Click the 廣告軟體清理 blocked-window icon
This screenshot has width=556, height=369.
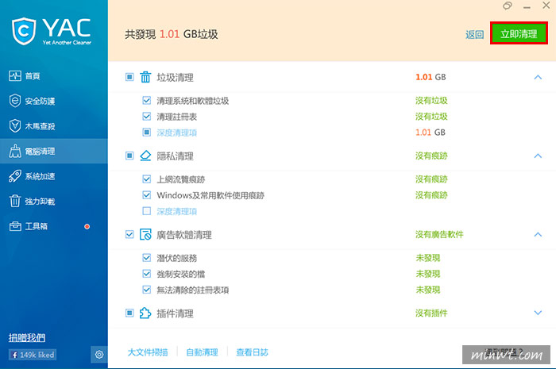[x=145, y=234]
